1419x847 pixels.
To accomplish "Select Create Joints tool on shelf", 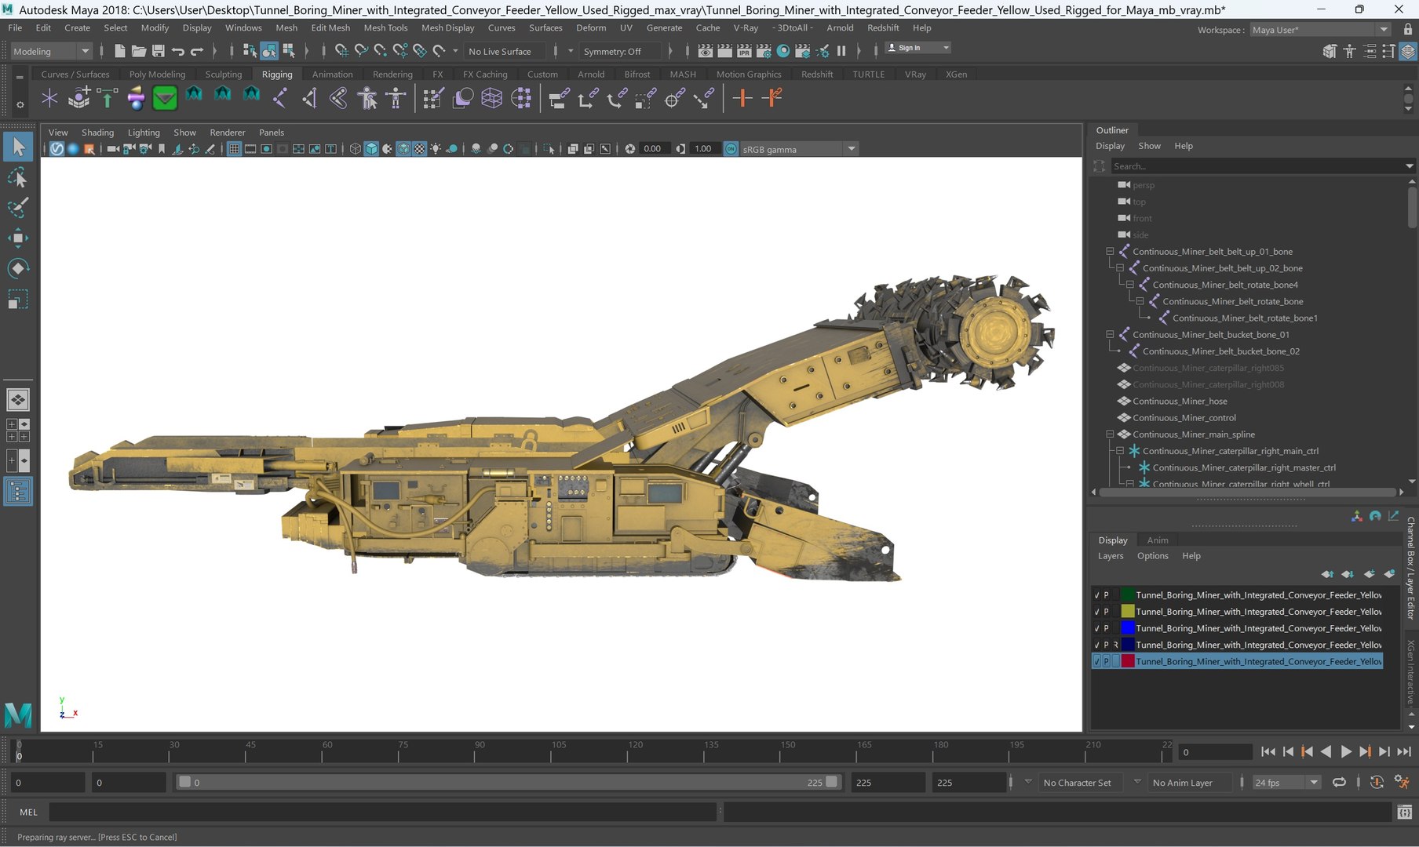I will click(x=280, y=98).
